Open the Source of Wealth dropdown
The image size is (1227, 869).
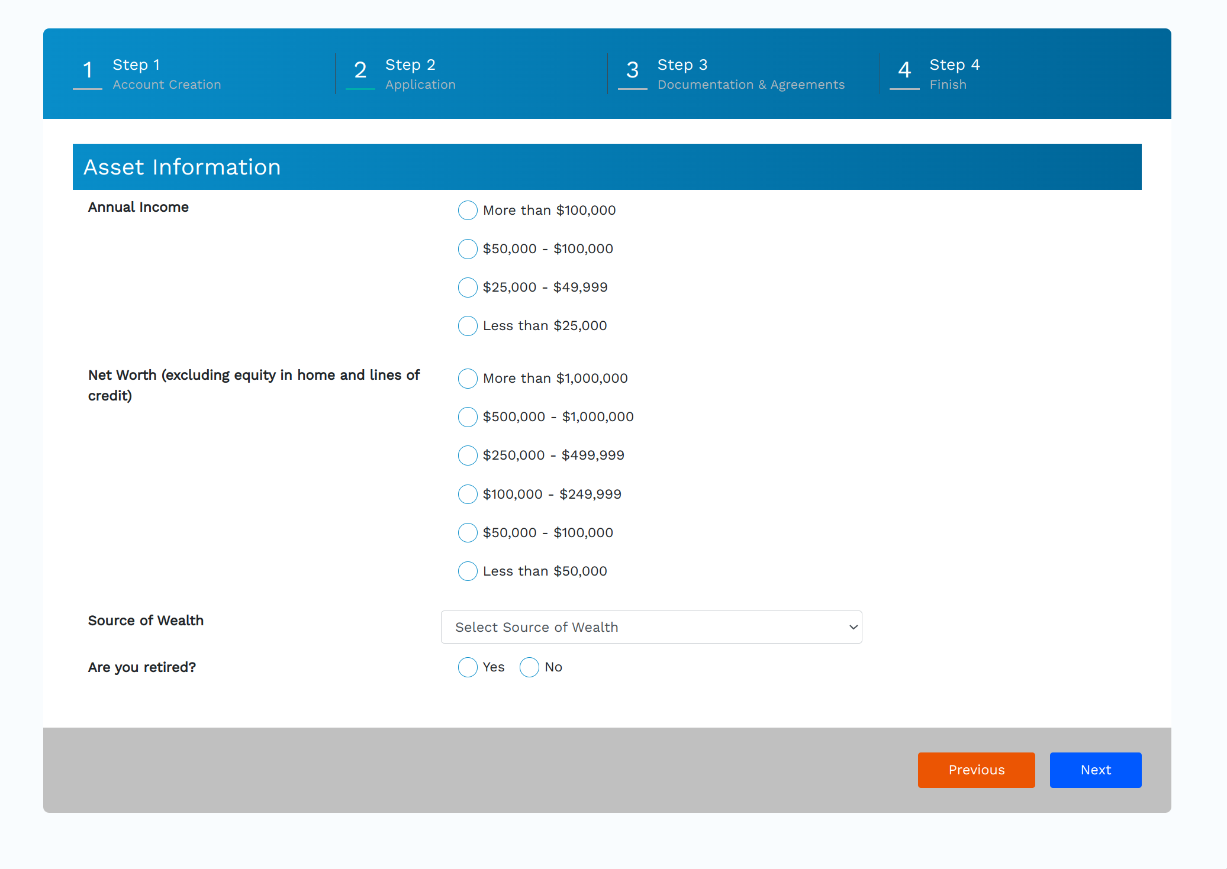(650, 627)
